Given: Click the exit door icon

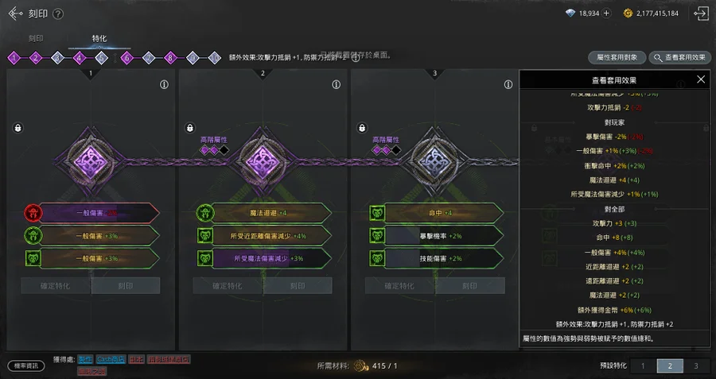Looking at the screenshot, I should tap(701, 14).
